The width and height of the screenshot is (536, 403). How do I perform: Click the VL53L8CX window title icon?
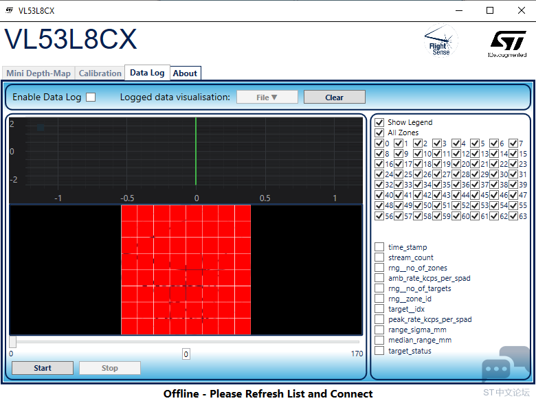pos(10,10)
